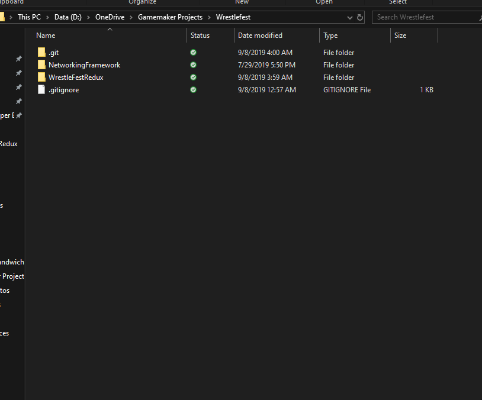Click the GITIGNORE File type cell
The image size is (482, 400).
pyautogui.click(x=347, y=90)
